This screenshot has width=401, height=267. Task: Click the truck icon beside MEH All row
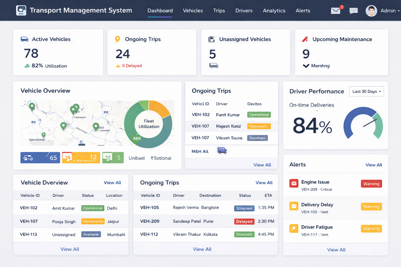coord(222,151)
